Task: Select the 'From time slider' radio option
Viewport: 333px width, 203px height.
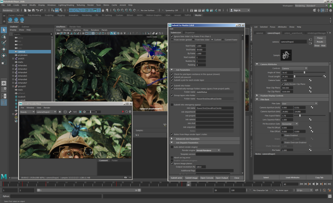Action: coord(194,40)
